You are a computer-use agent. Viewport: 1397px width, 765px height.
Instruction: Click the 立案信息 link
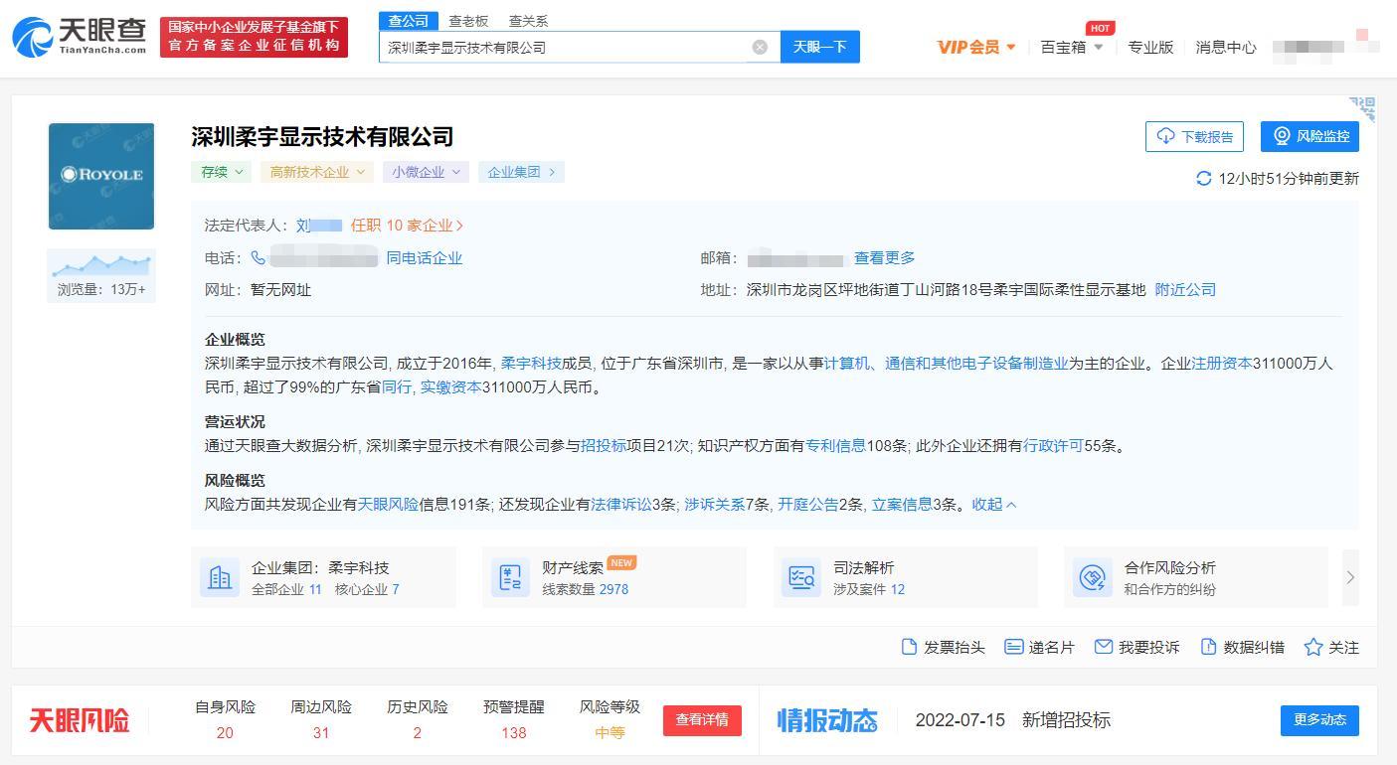click(x=902, y=505)
